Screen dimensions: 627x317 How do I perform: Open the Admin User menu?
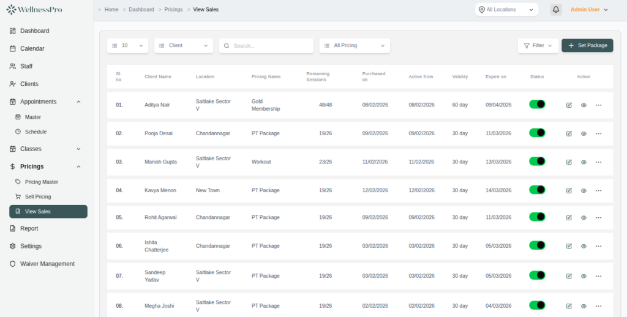589,10
